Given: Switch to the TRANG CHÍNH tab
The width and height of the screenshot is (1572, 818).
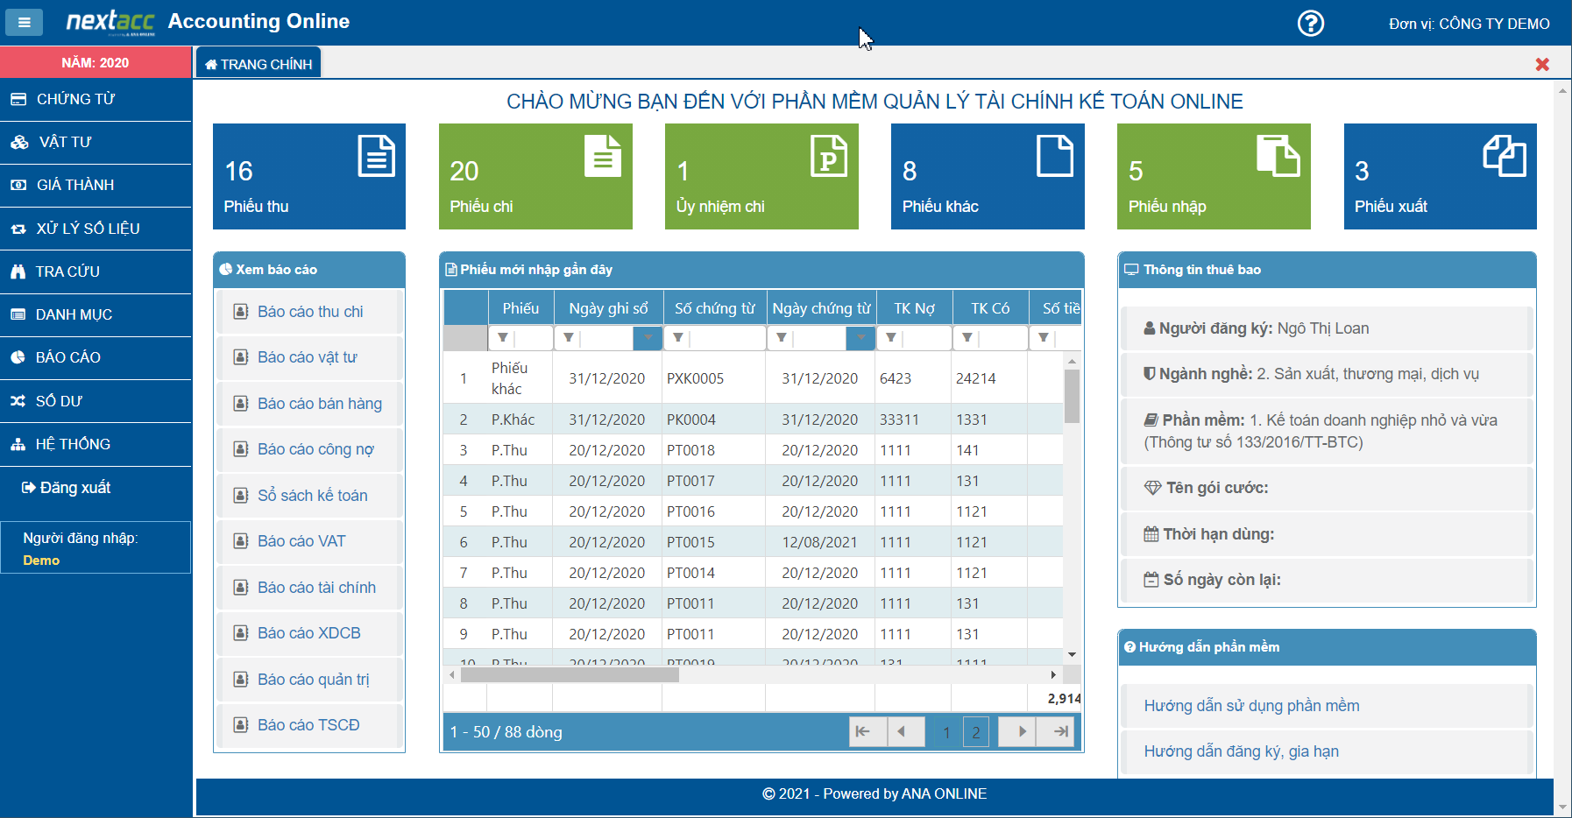Looking at the screenshot, I should (x=258, y=64).
